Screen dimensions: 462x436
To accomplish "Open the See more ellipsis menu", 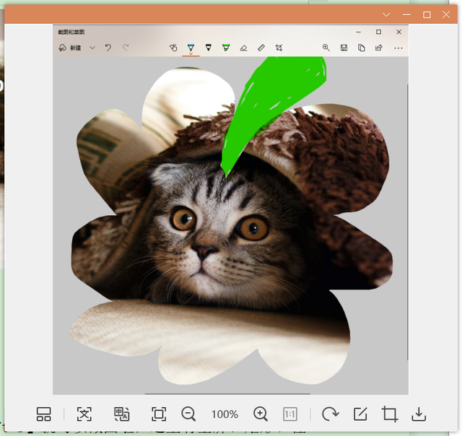I will 398,48.
